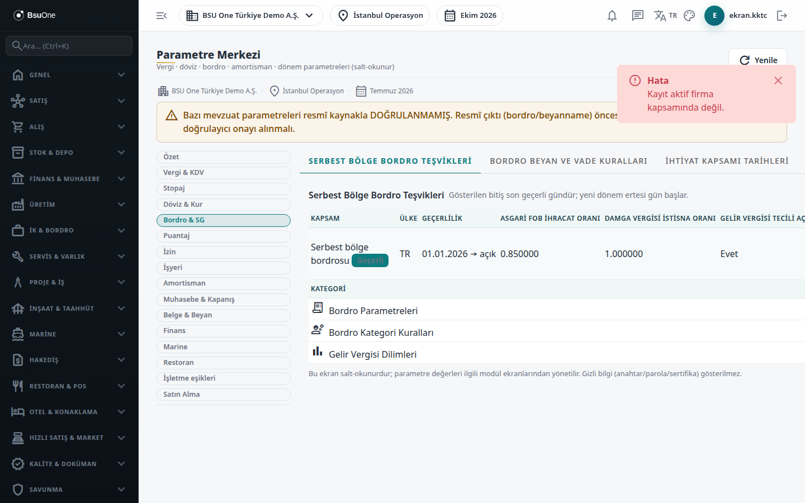Image resolution: width=805 pixels, height=503 pixels.
Task: Select the Vergi & KDV parameter category
Action: pos(224,173)
